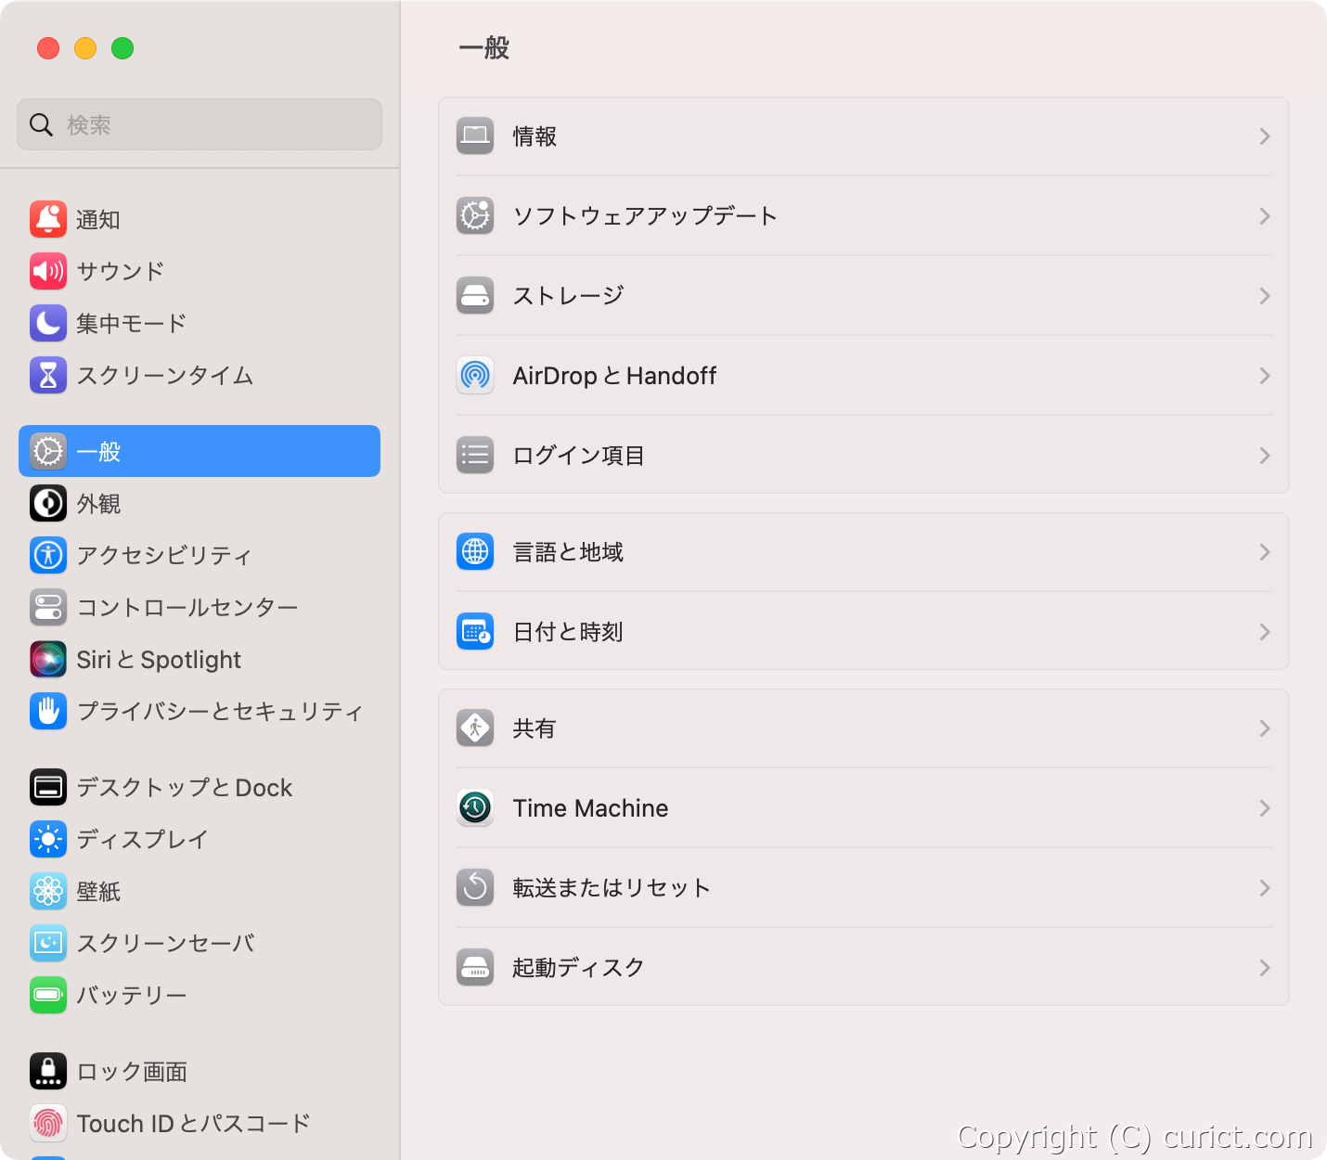Viewport: 1327px width, 1160px height.
Task: Click the Siri と Spotlight icon
Action: [x=48, y=659]
